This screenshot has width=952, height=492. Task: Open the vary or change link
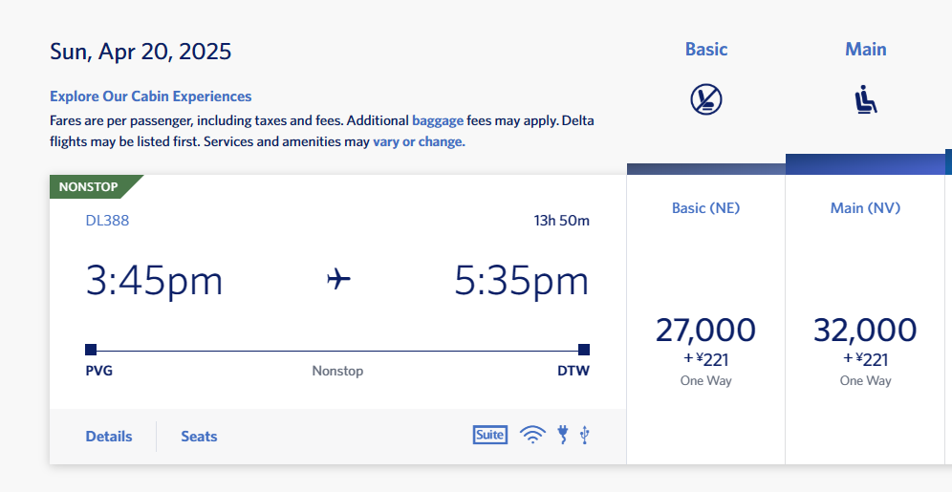coord(419,142)
